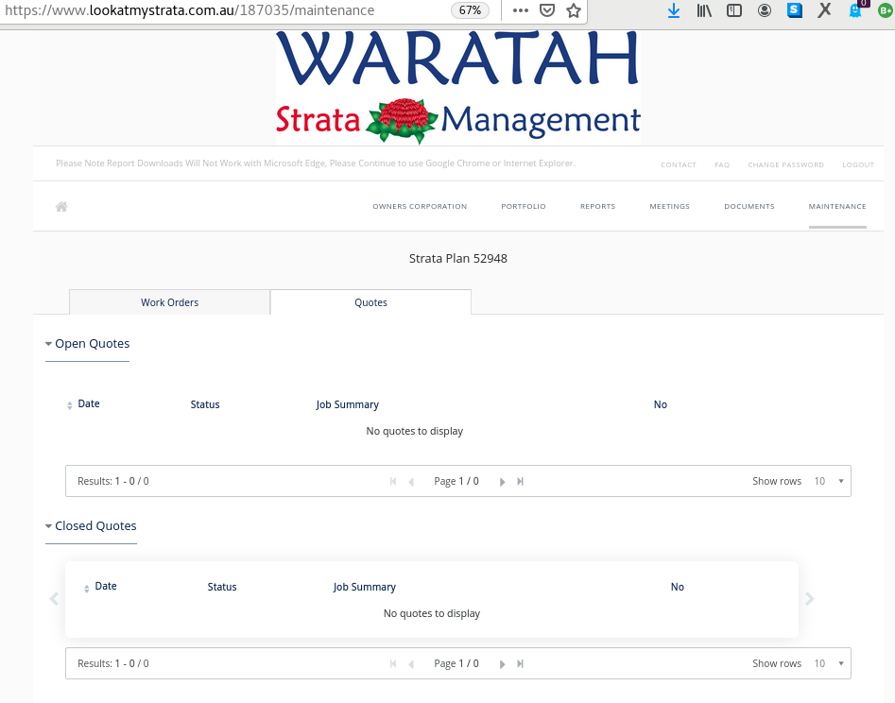Go to previous page in Open Quotes pager

coord(411,482)
